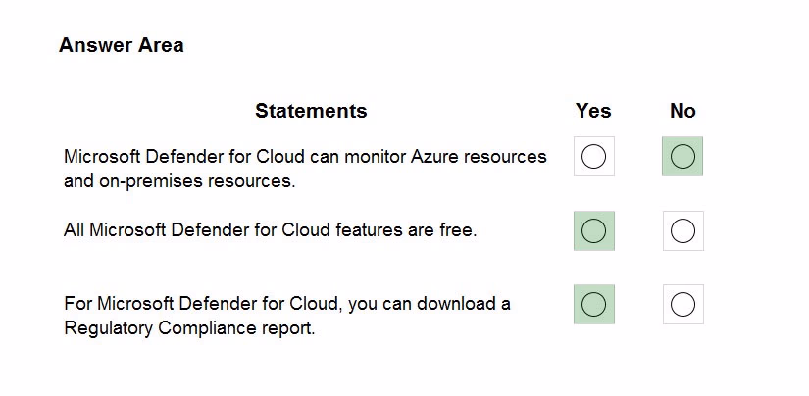Click the word features in second statement
809x396 pixels.
pos(369,230)
